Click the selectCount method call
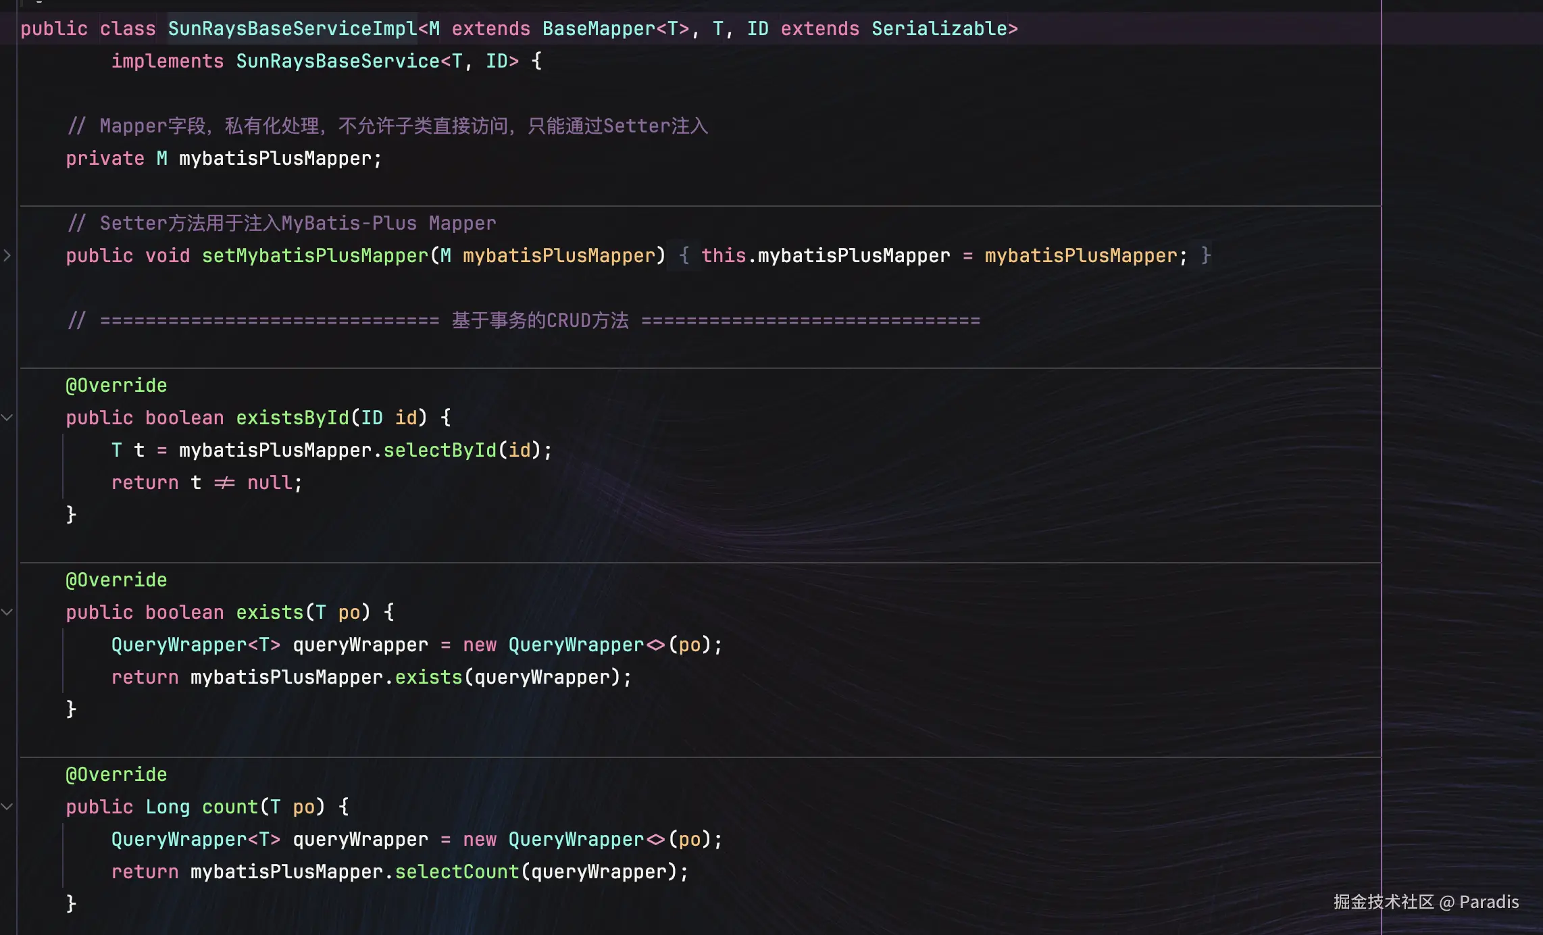The width and height of the screenshot is (1543, 935). click(x=457, y=871)
